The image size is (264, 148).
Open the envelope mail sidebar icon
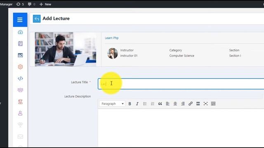tap(20, 136)
